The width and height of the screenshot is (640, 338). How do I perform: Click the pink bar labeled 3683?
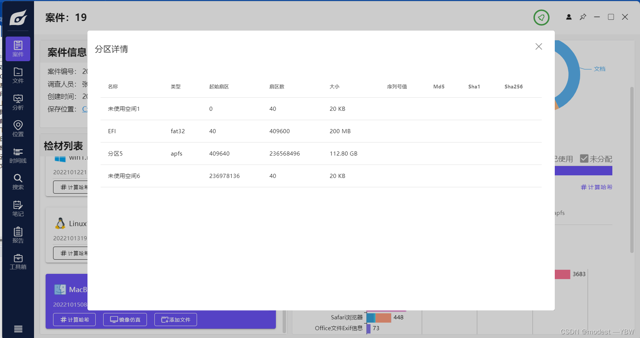[563, 274]
